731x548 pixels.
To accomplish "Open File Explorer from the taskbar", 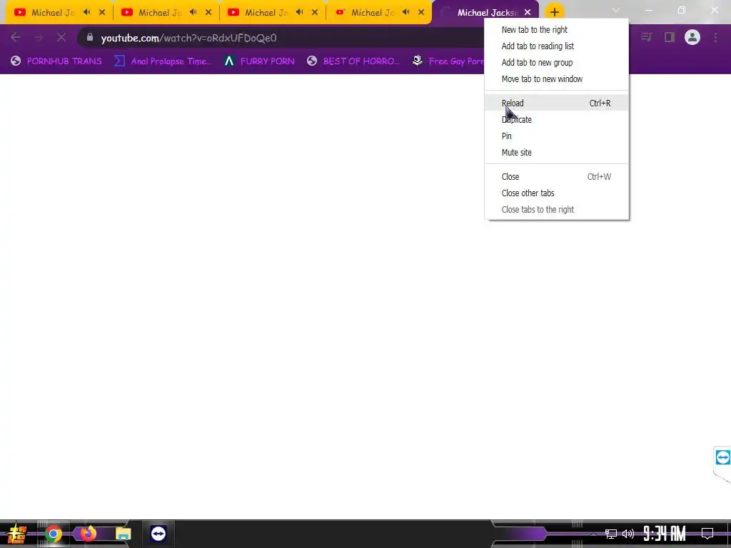I will (x=123, y=534).
